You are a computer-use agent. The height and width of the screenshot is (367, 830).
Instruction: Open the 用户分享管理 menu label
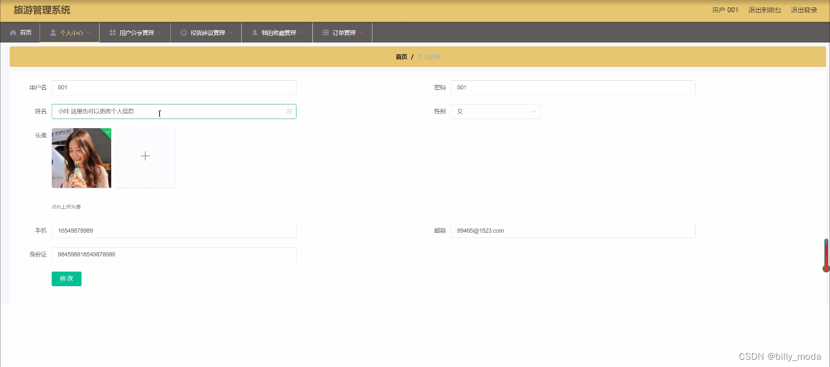point(137,33)
